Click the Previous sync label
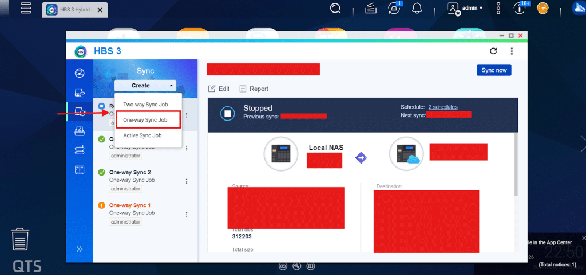This screenshot has width=586, height=275. coord(261,117)
